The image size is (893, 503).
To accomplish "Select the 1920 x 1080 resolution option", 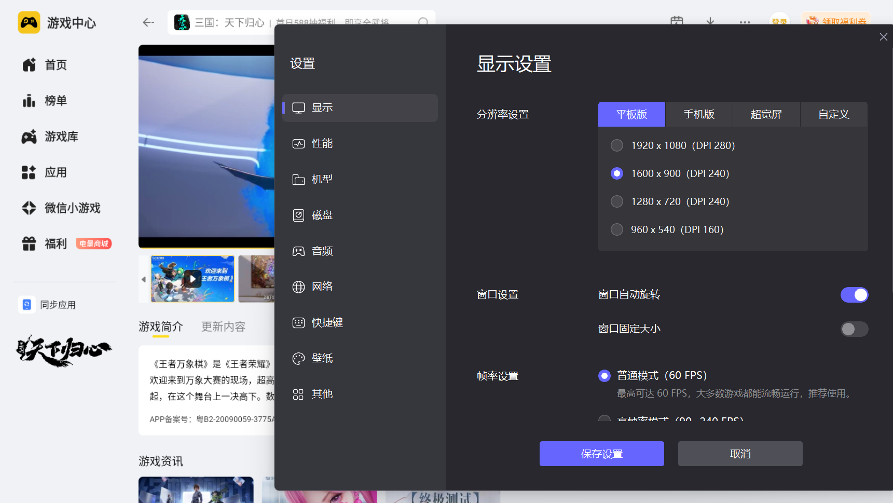I will tap(617, 146).
